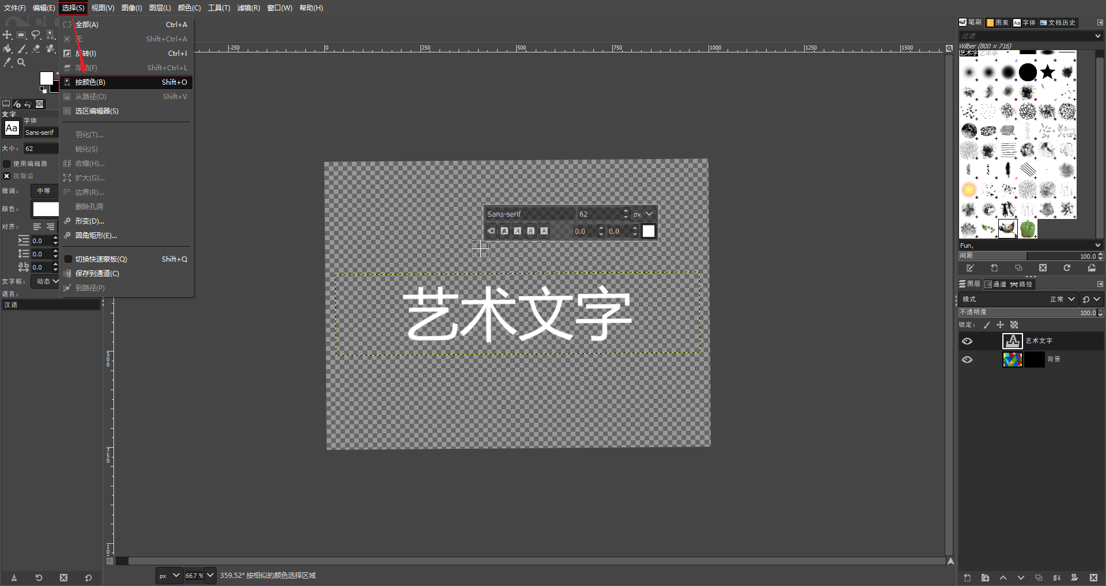1106x586 pixels.
Task: Select the Free Select lasso tool
Action: (x=36, y=35)
